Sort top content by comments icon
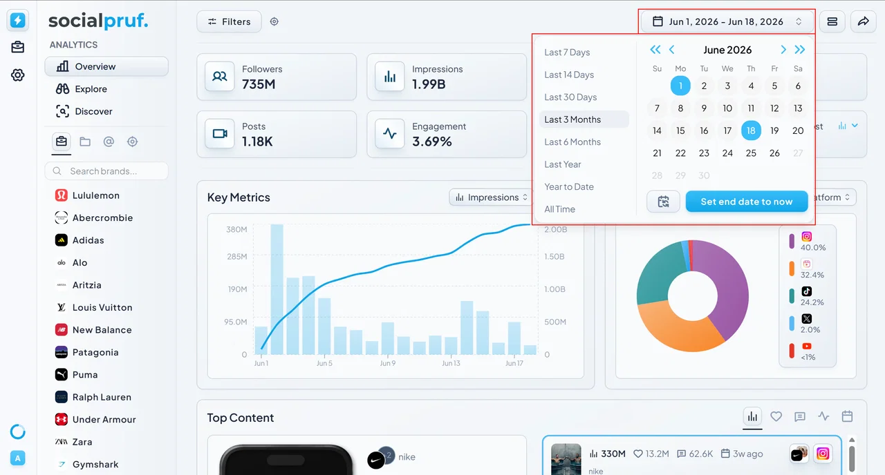 click(x=800, y=416)
